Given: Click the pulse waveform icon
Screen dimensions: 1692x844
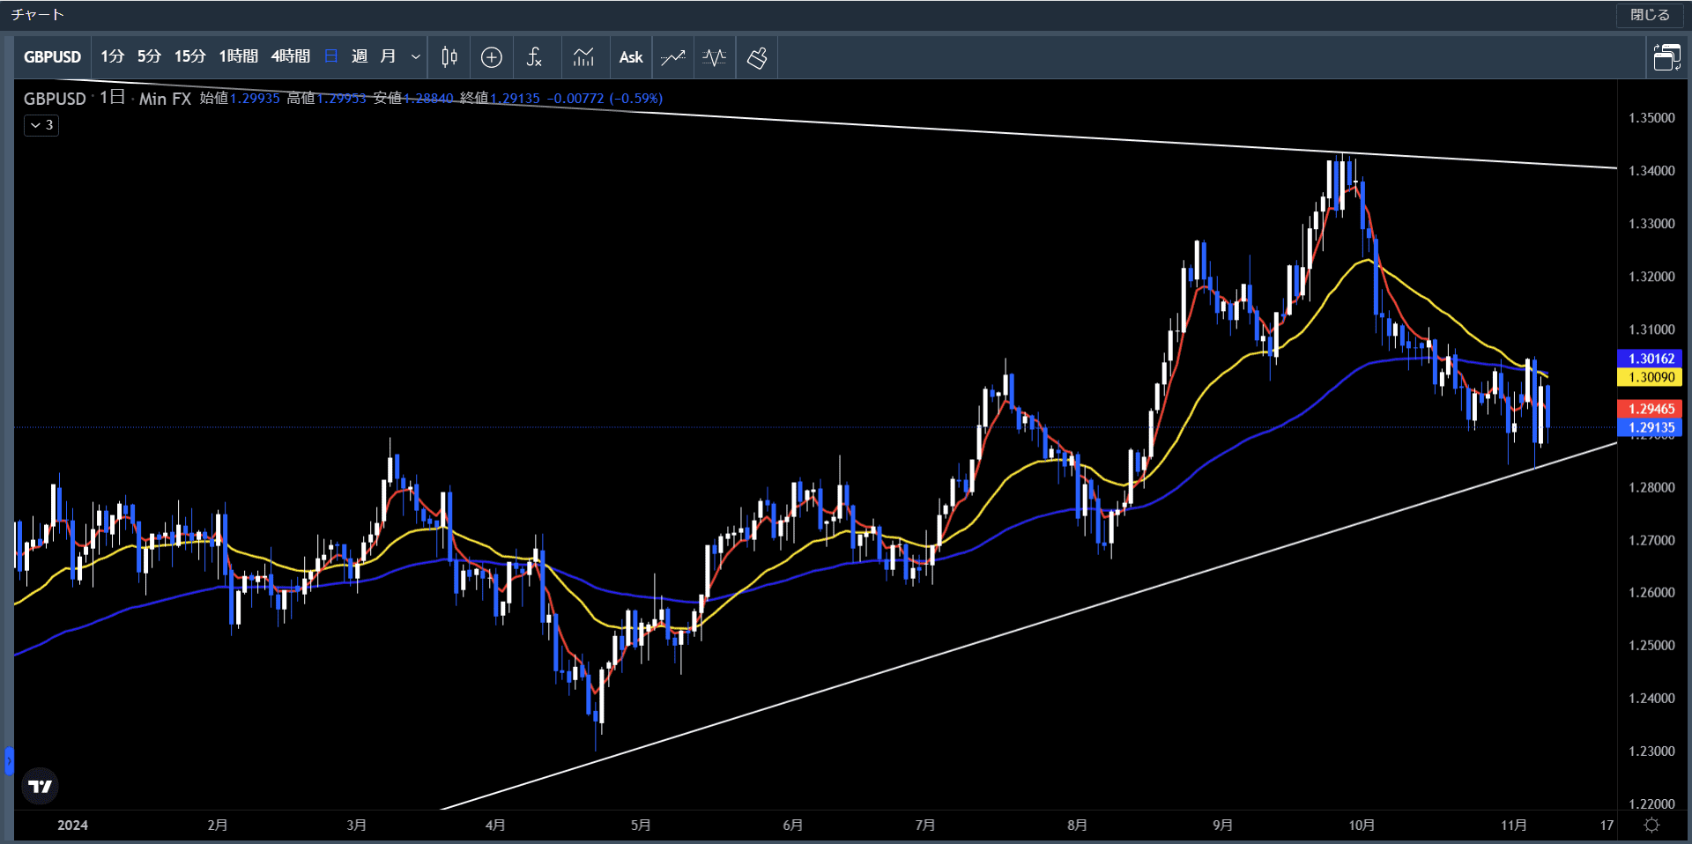Looking at the screenshot, I should 715,57.
